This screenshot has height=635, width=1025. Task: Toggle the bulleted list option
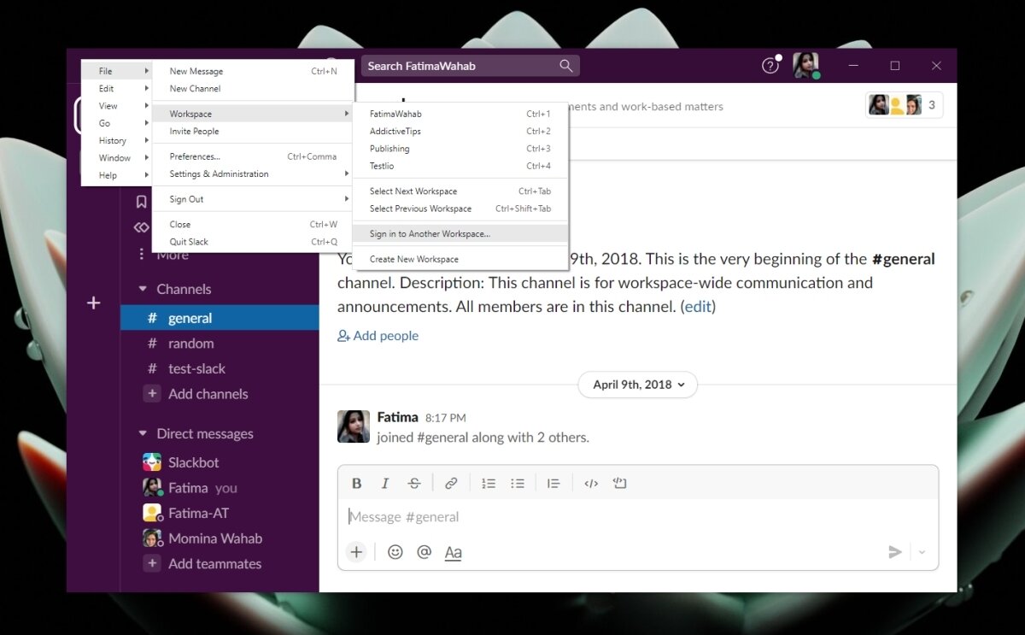[518, 483]
